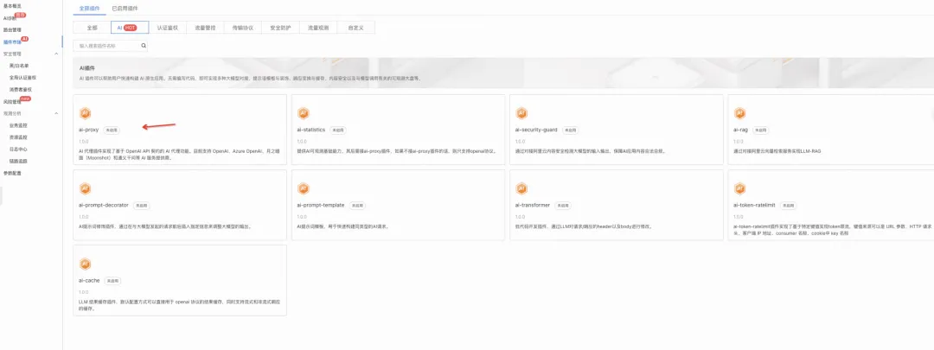This screenshot has height=350, width=934.
Task: Click the 未启用 badge beside ai-token-ratelimit
Action: point(787,205)
